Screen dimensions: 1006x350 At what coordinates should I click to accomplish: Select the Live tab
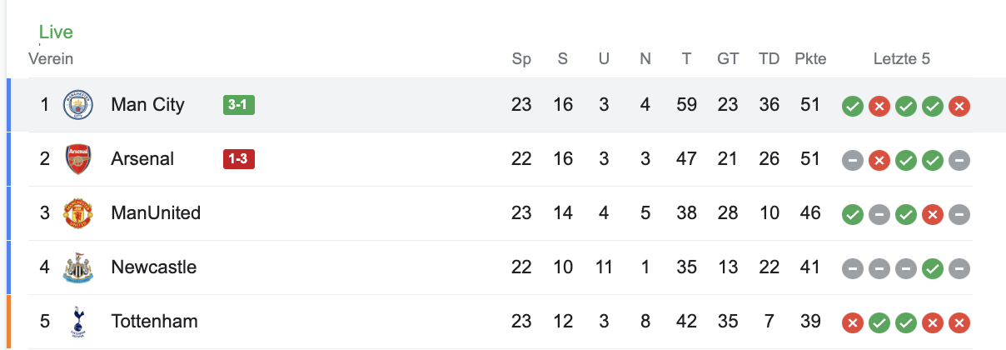point(56,32)
